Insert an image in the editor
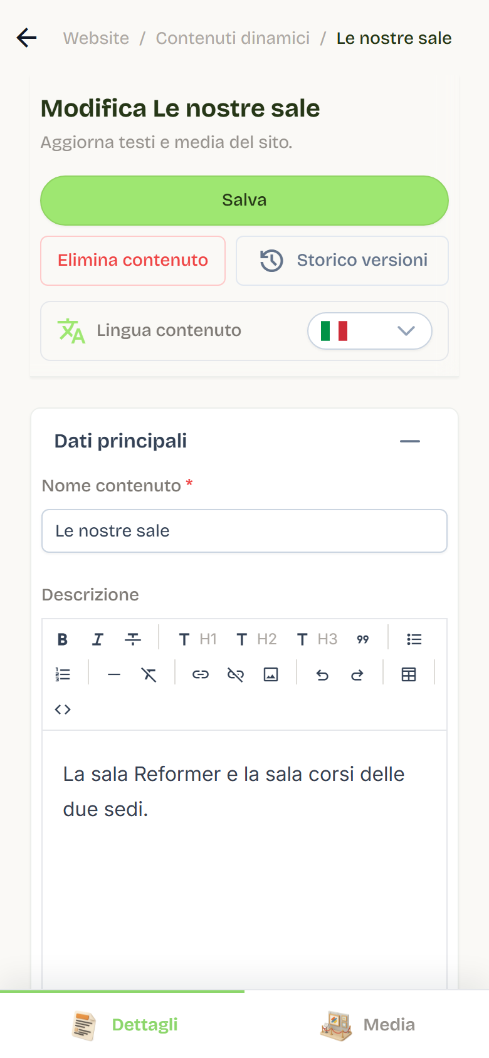Screen dimensions: 489x1058 pyautogui.click(x=271, y=674)
